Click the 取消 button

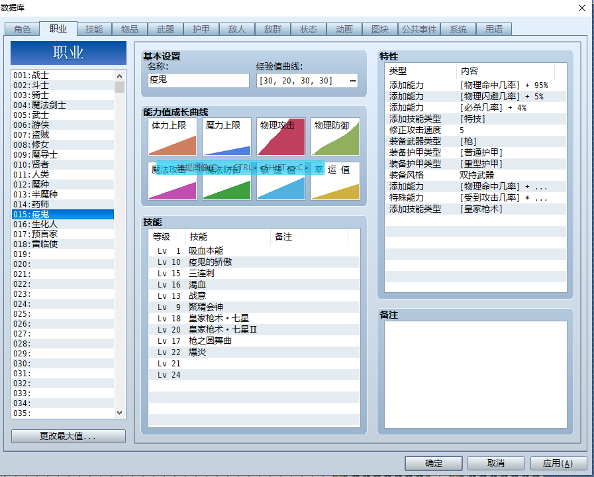pos(496,463)
